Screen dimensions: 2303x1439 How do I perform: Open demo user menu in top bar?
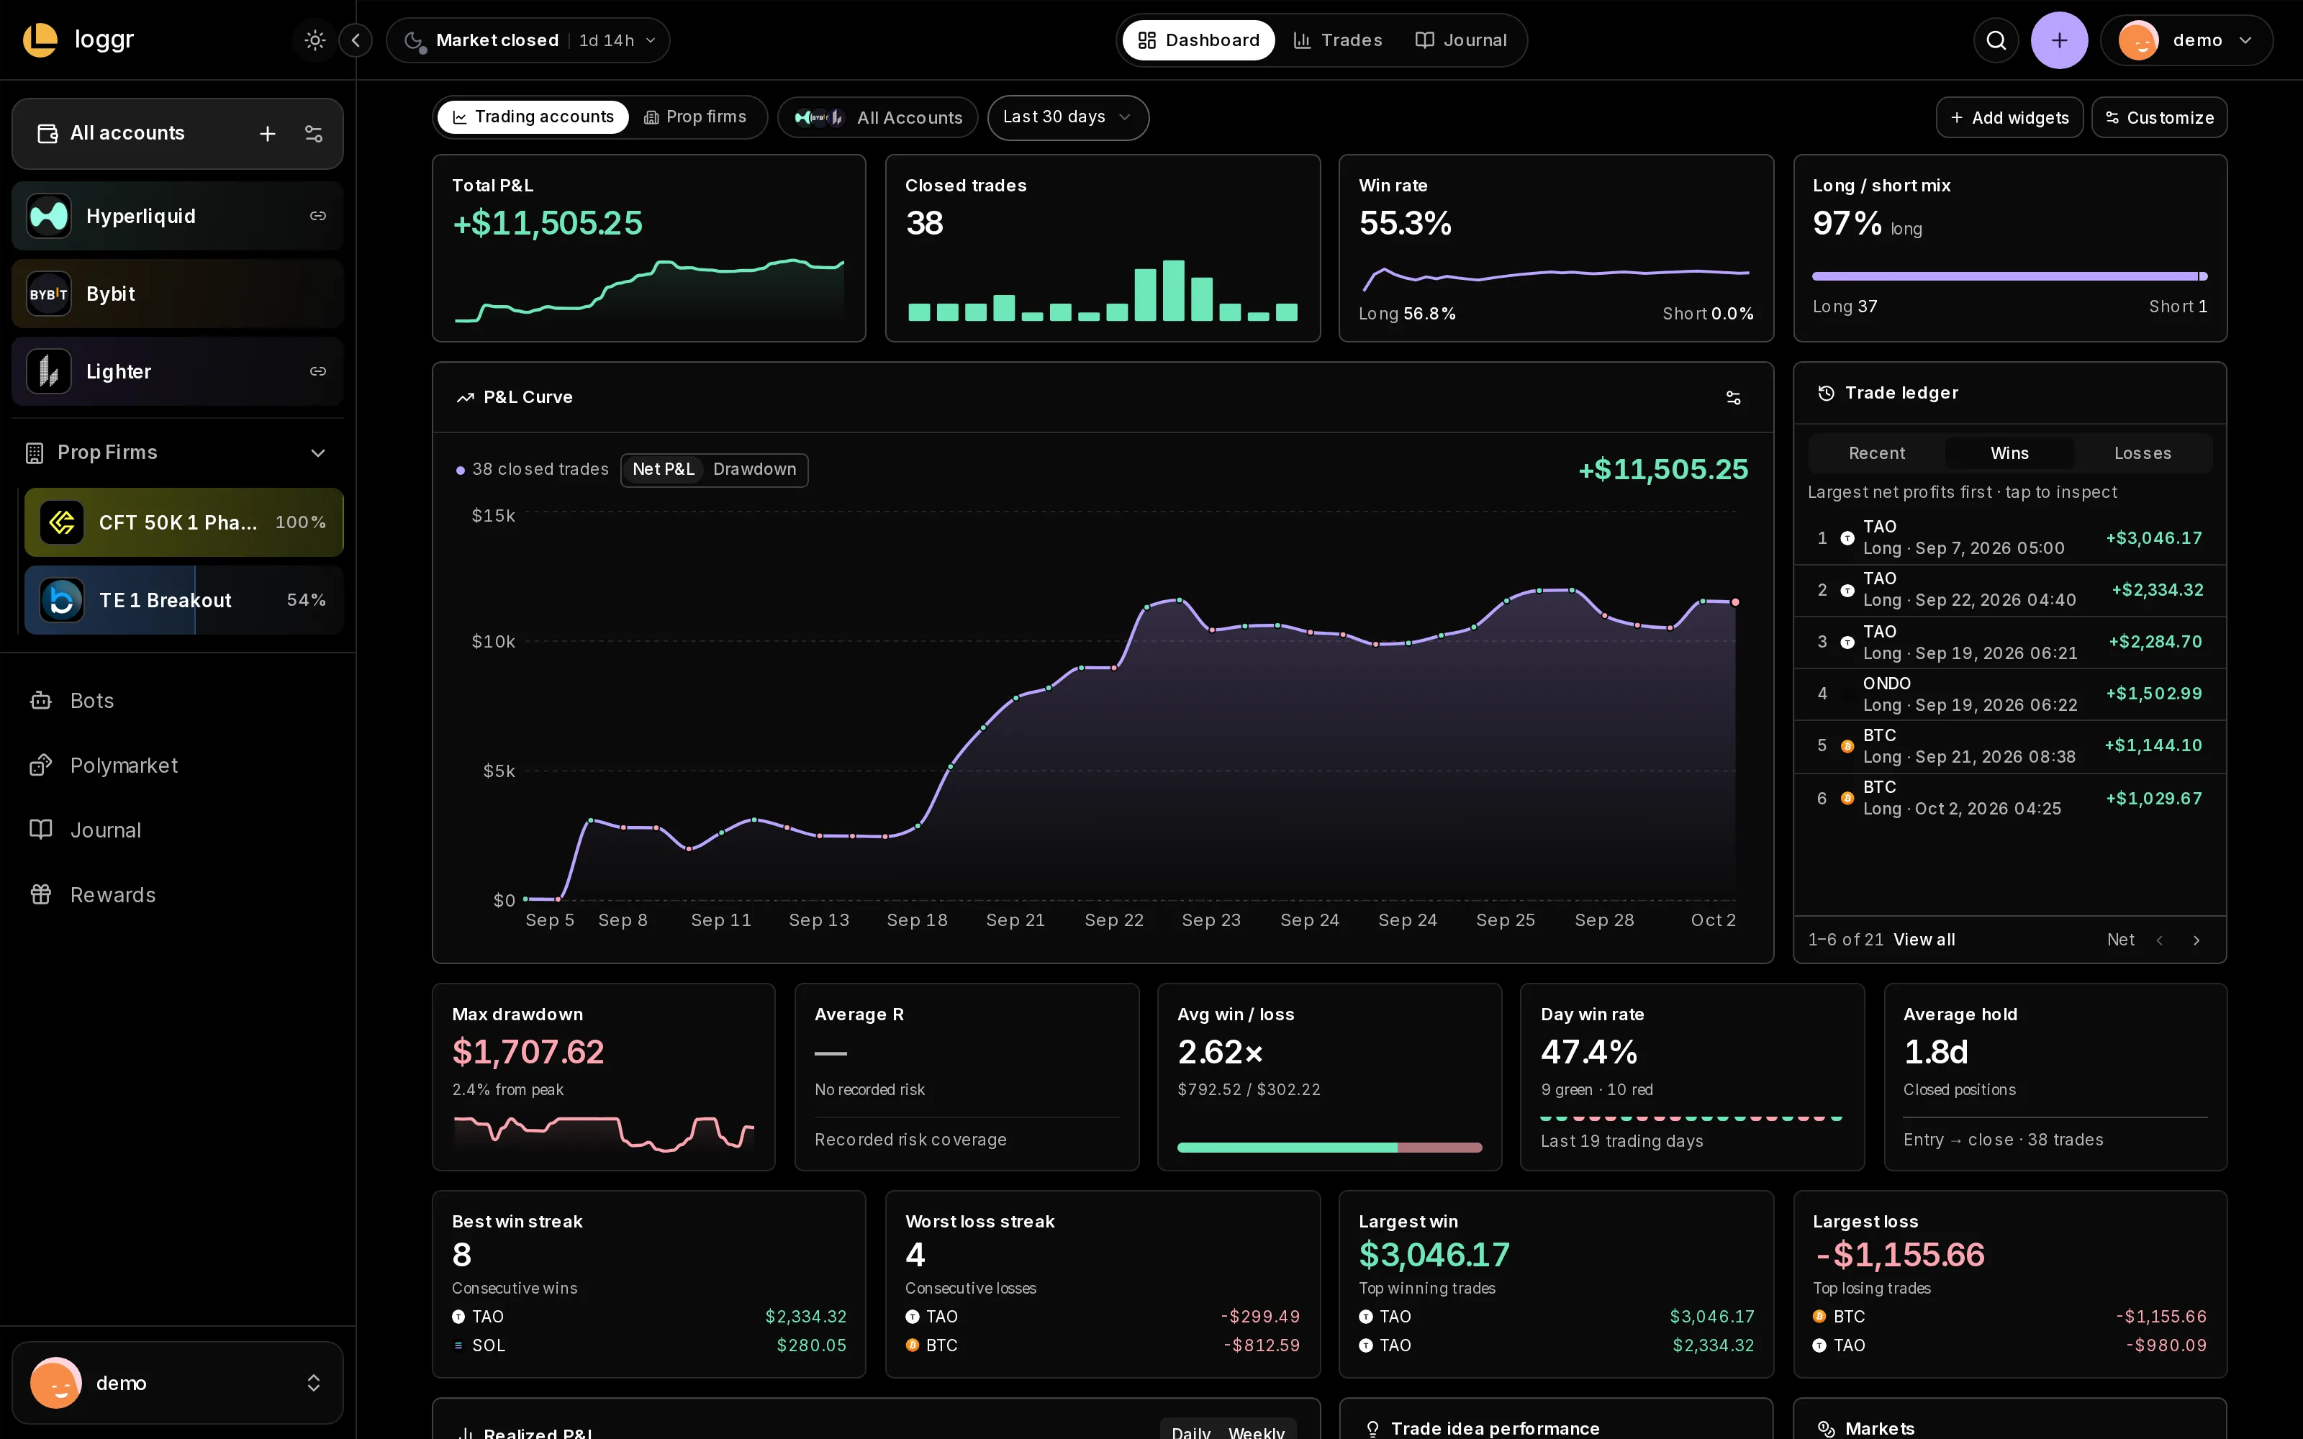pos(2186,40)
